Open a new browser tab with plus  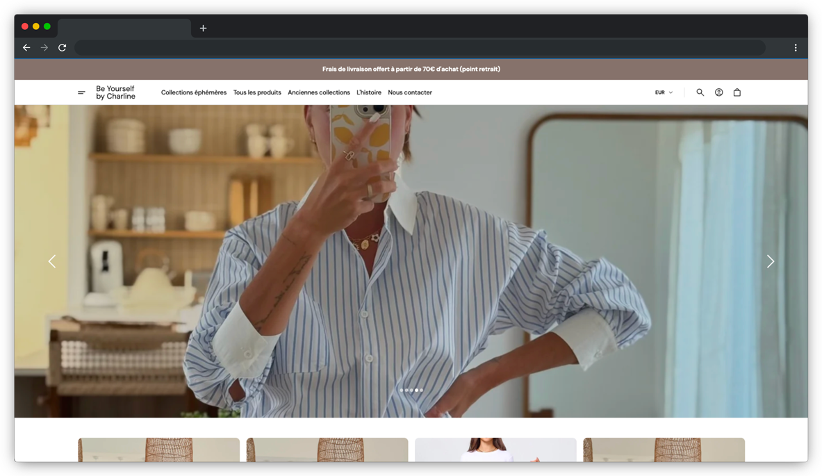click(203, 28)
